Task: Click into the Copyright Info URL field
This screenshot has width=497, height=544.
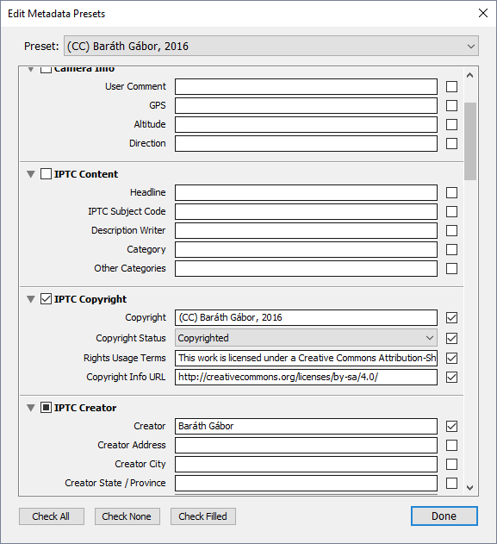Action: tap(306, 377)
